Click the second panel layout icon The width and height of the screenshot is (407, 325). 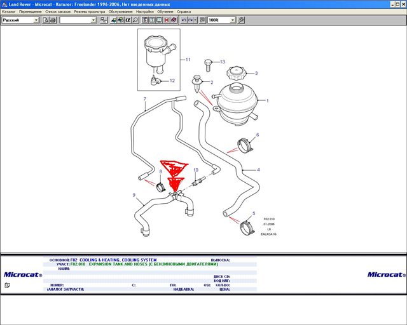click(x=152, y=20)
